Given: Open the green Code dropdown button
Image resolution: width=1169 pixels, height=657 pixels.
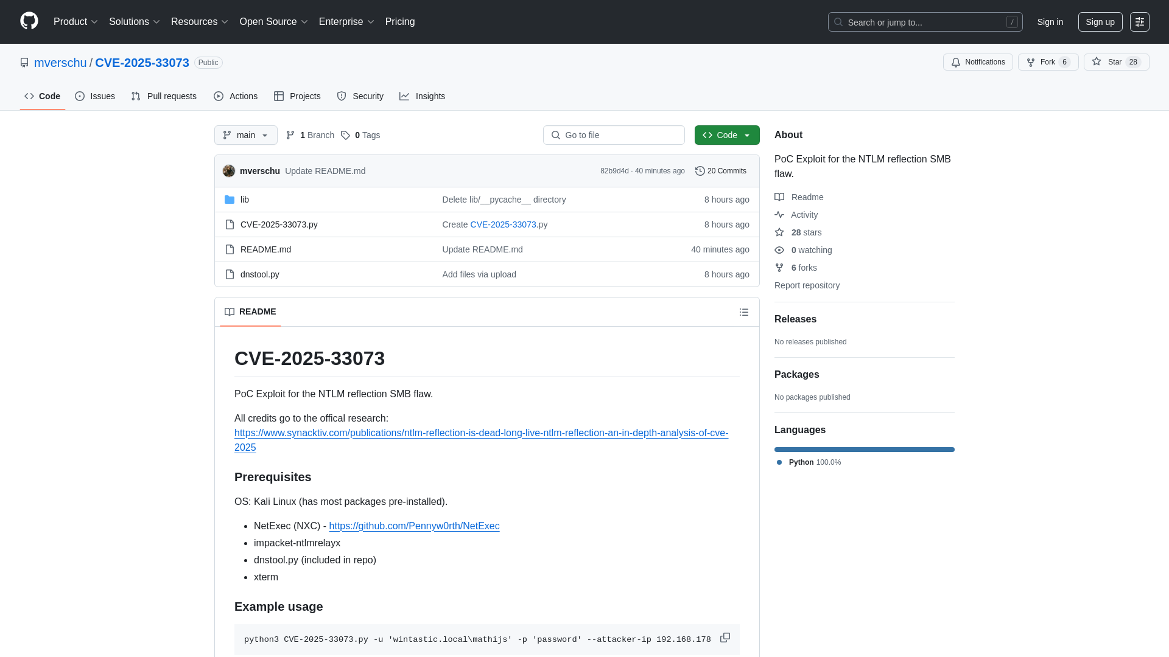Looking at the screenshot, I should click(x=727, y=135).
